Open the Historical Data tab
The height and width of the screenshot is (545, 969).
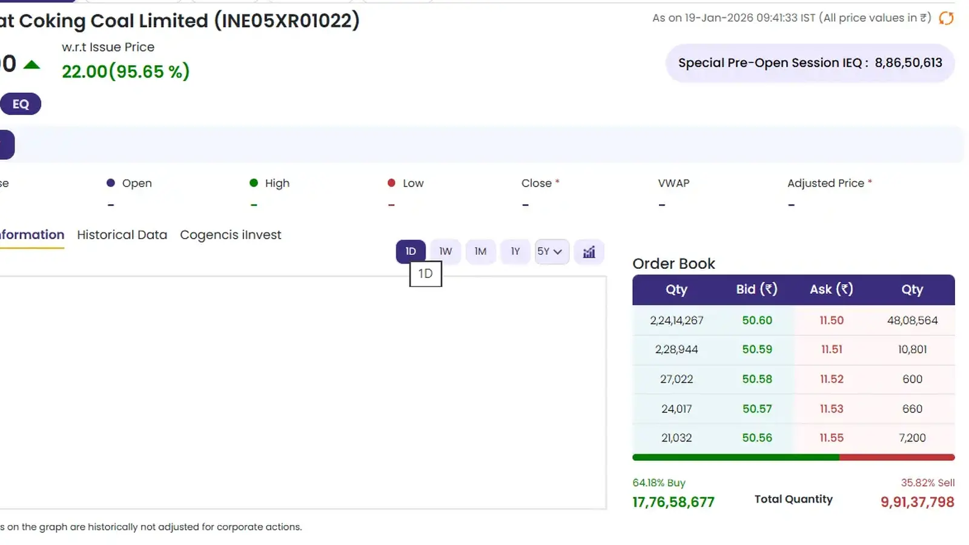click(x=122, y=235)
